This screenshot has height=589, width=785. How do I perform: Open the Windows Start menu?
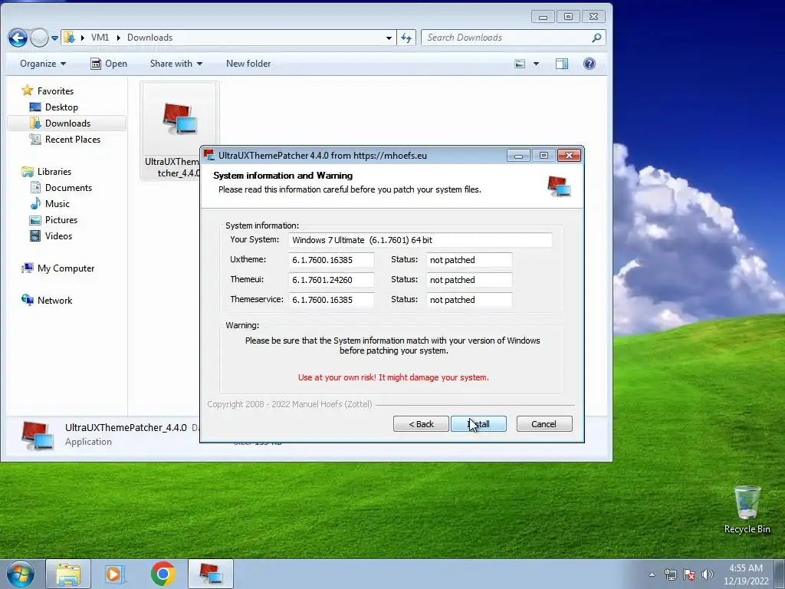pos(21,574)
